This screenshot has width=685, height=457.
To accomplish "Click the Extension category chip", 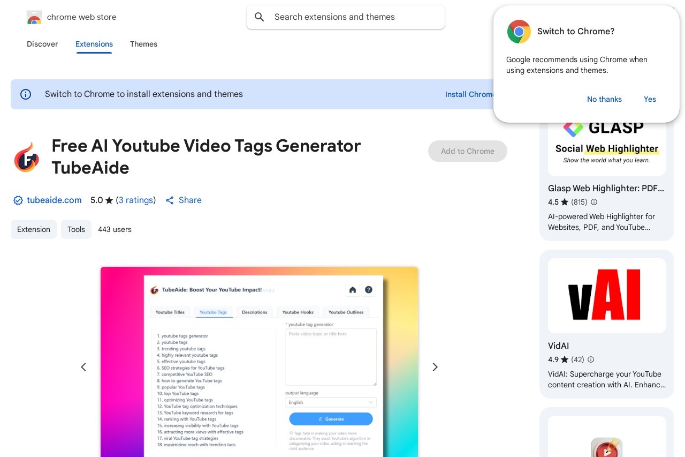I will click(x=34, y=229).
